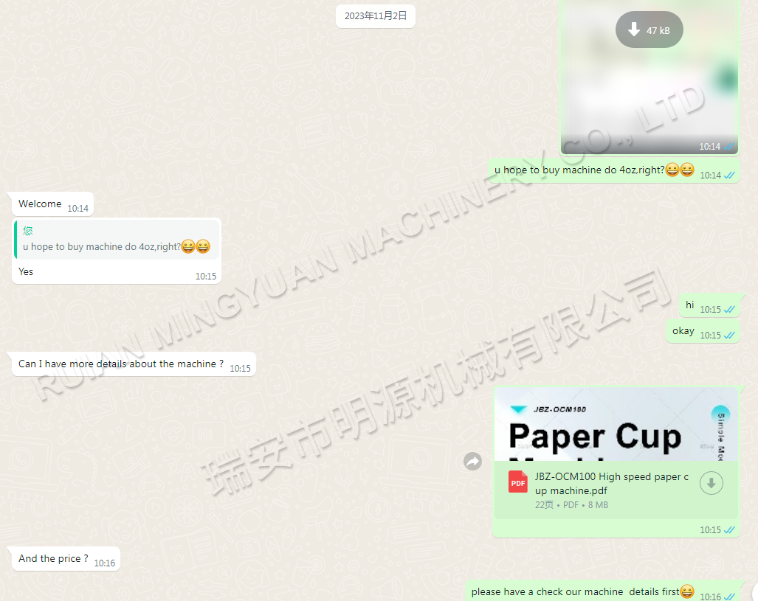Open the Paper Cup PDF preview thumbnail
Viewport: 758px width, 601px height.
pyautogui.click(x=616, y=425)
